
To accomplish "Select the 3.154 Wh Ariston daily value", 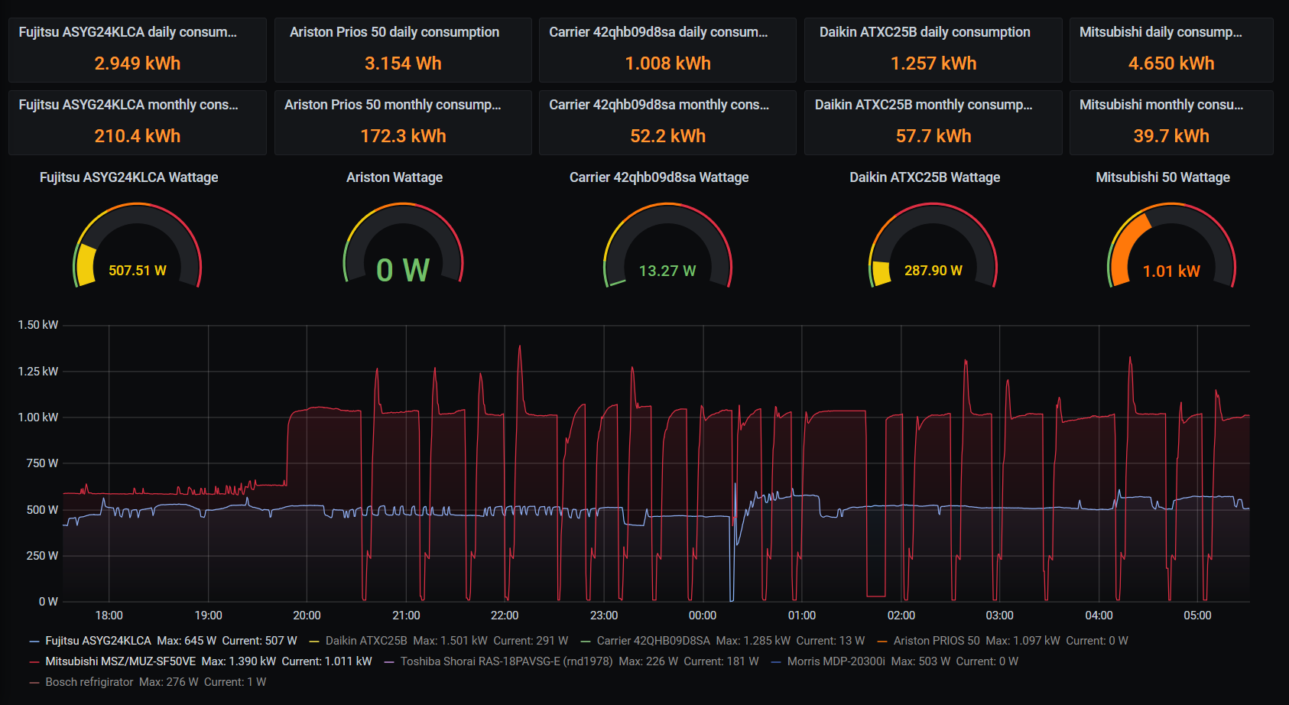I will coord(403,63).
